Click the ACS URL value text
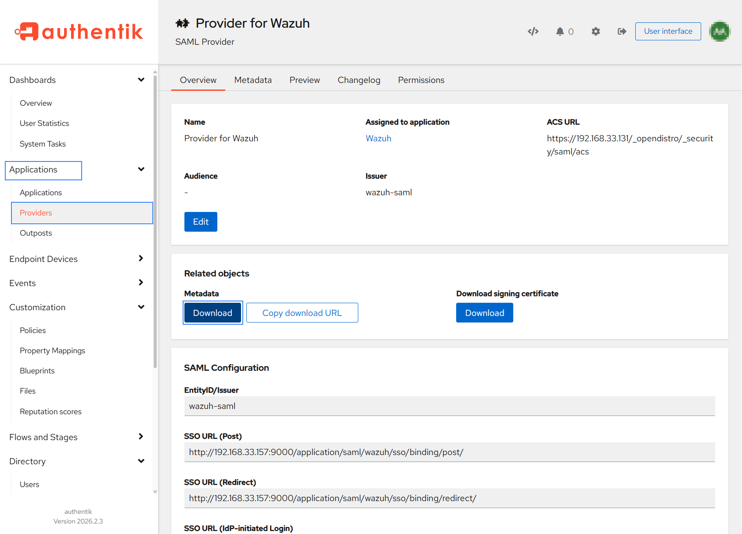This screenshot has width=742, height=534. pos(630,145)
